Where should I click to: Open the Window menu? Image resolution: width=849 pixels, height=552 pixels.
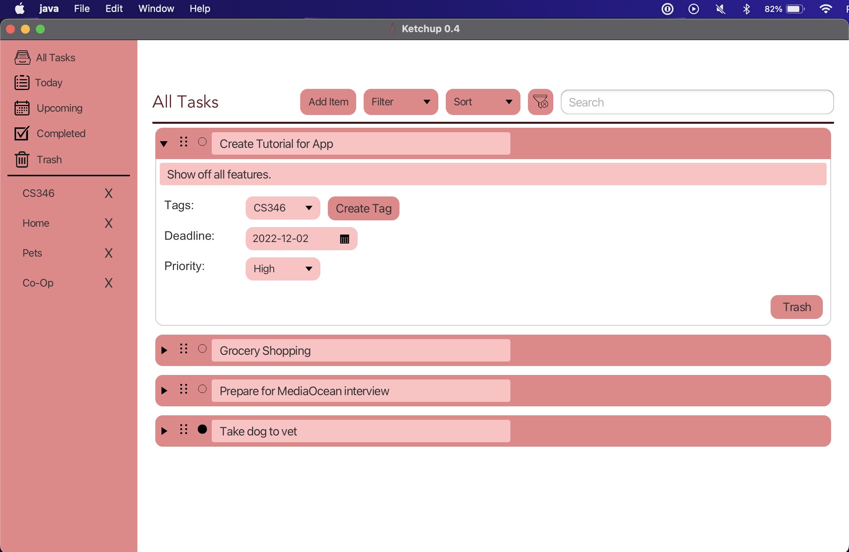(x=156, y=8)
